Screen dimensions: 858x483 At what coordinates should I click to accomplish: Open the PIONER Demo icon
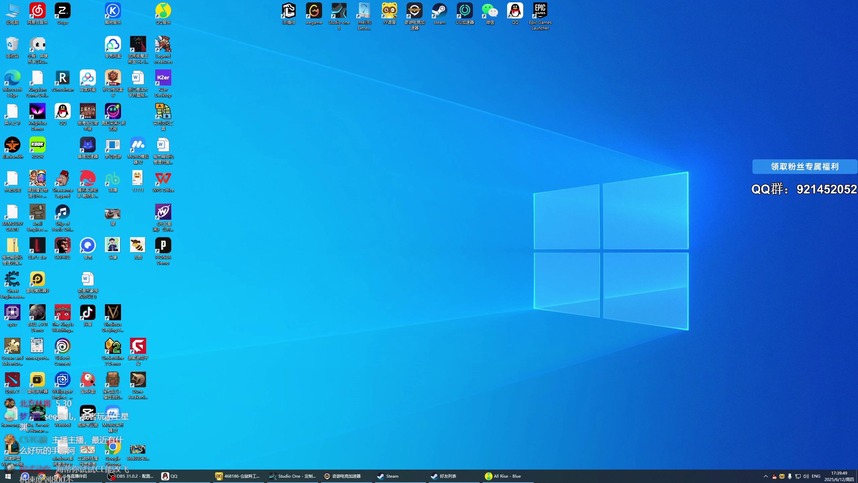[163, 251]
